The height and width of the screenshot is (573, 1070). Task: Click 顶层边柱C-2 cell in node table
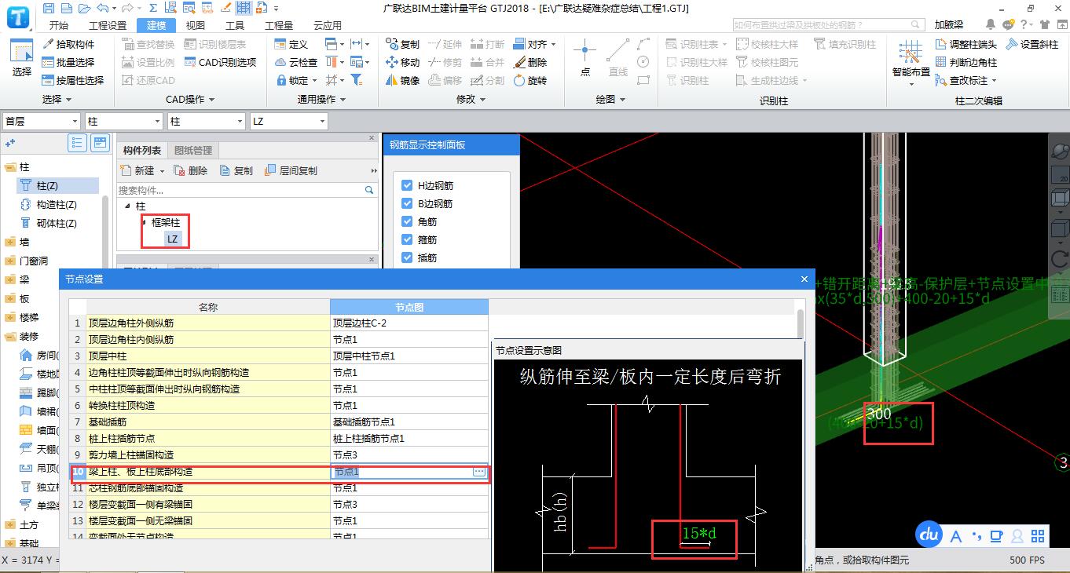coord(409,323)
